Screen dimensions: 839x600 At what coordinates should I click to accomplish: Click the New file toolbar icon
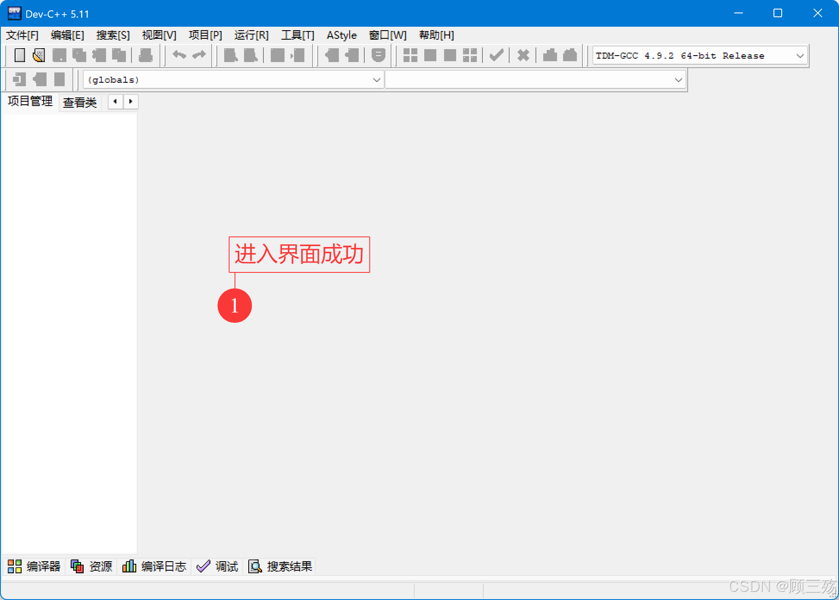19,55
